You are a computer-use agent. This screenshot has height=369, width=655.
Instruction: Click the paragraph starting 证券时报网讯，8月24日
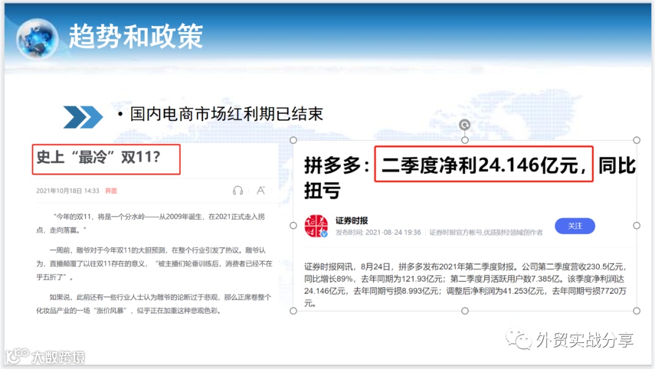click(x=465, y=285)
